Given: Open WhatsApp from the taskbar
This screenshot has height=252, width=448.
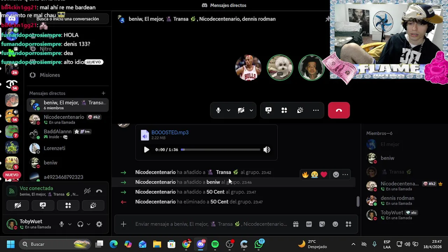Looking at the screenshot, I should [259, 244].
